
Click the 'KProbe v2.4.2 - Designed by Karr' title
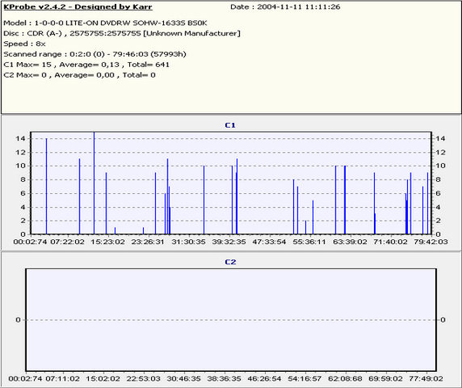tap(78, 6)
